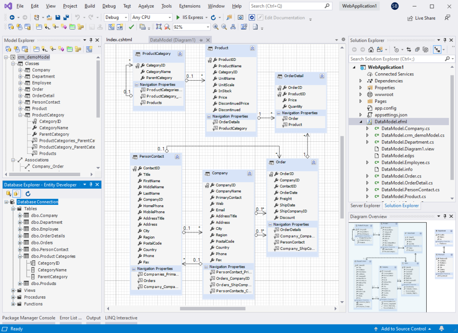The image size is (458, 333).
Task: Click the Save All toolbar icon
Action: point(65,18)
